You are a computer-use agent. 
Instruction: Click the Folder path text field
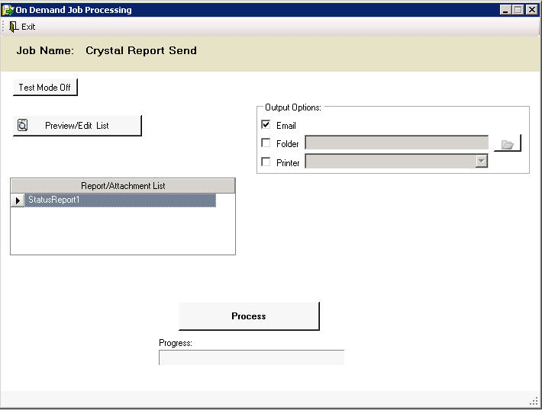point(396,143)
